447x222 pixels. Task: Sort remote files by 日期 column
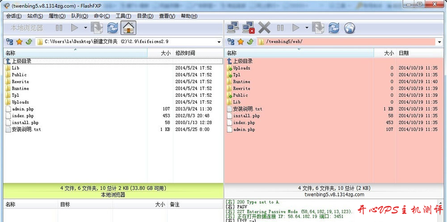coord(420,53)
